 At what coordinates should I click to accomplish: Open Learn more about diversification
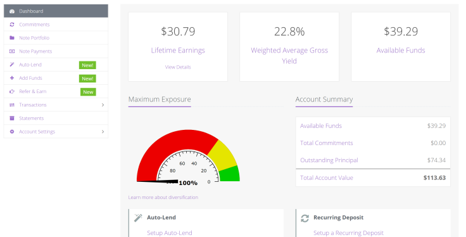[x=163, y=197]
